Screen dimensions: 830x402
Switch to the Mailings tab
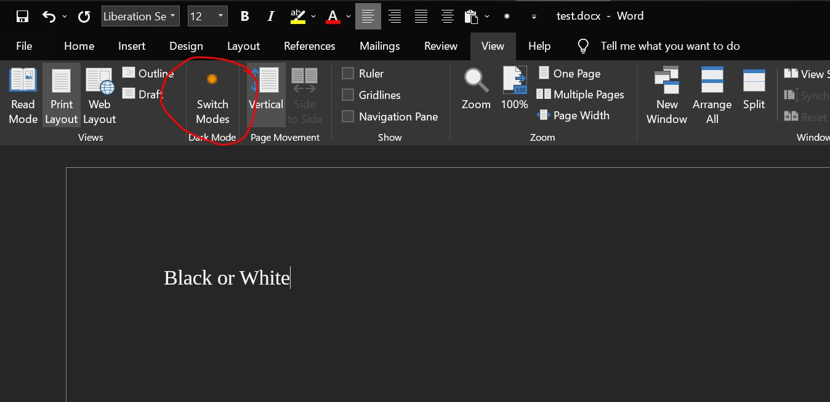coord(380,46)
